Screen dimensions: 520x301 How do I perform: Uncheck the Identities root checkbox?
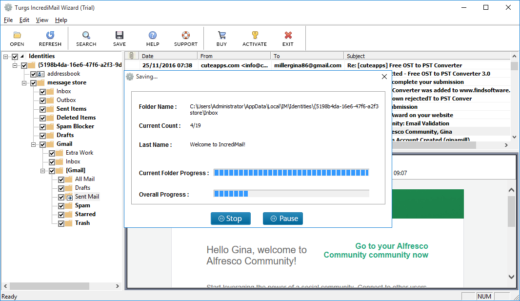pos(15,57)
